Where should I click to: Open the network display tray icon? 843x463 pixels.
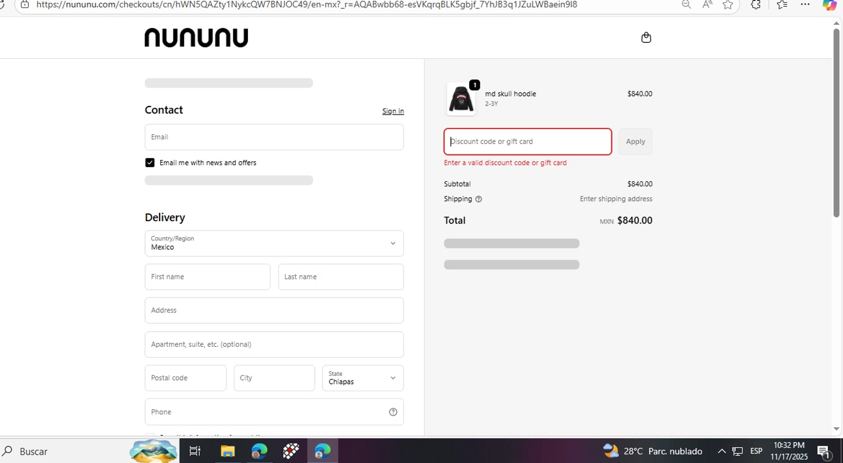click(738, 451)
